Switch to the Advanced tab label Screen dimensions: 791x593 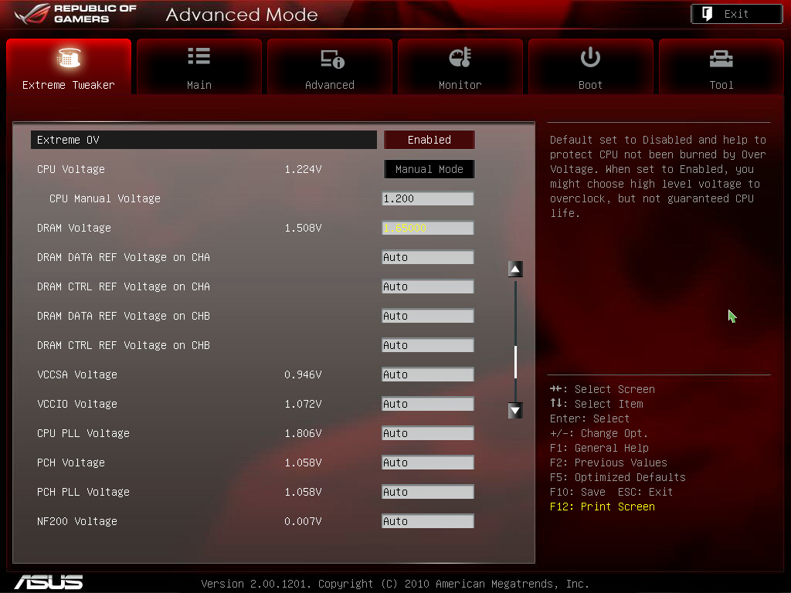coord(330,85)
